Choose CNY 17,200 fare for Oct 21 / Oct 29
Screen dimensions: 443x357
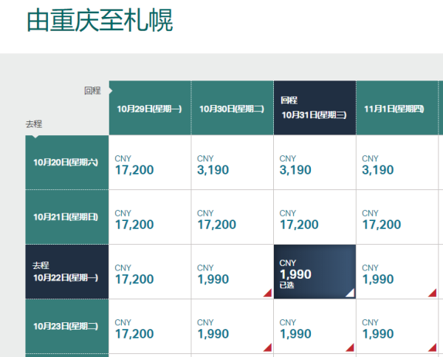(x=150, y=217)
